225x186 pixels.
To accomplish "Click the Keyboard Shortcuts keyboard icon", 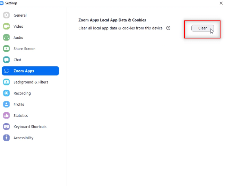I will pos(7,127).
